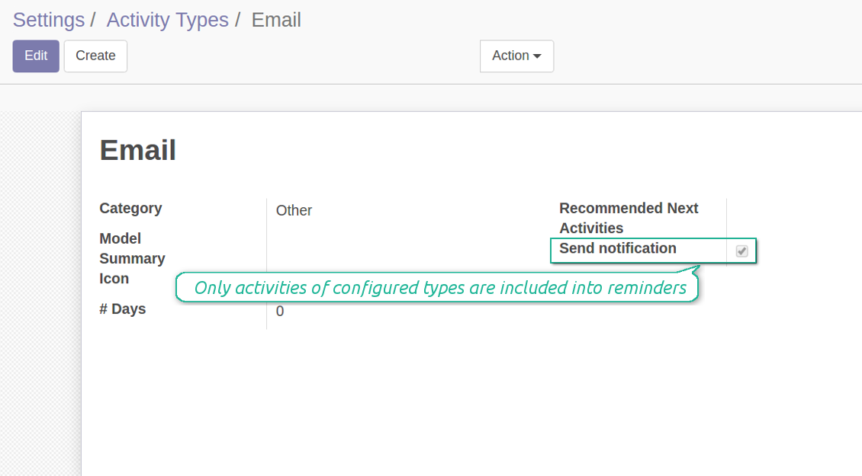Enable the Send notification checkbox

pos(741,251)
